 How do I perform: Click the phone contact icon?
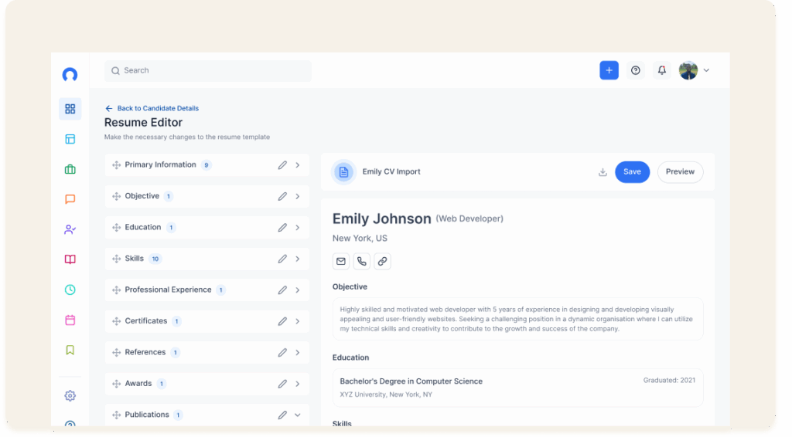(362, 261)
